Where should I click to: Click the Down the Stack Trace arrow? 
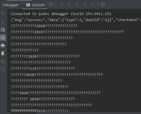[3, 22]
